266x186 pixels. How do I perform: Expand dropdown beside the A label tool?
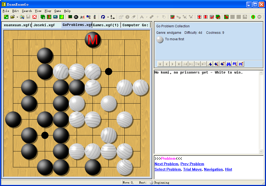147,17
